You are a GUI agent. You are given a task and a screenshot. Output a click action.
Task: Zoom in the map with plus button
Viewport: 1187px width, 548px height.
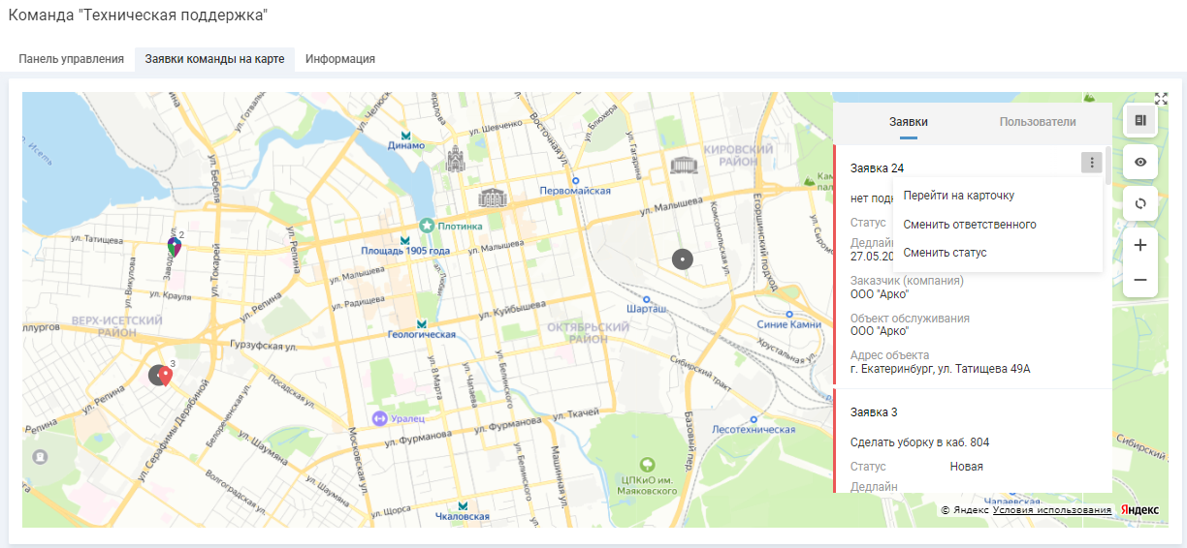pos(1140,246)
